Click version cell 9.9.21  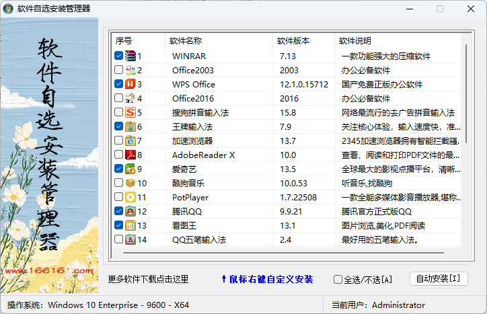pos(291,212)
